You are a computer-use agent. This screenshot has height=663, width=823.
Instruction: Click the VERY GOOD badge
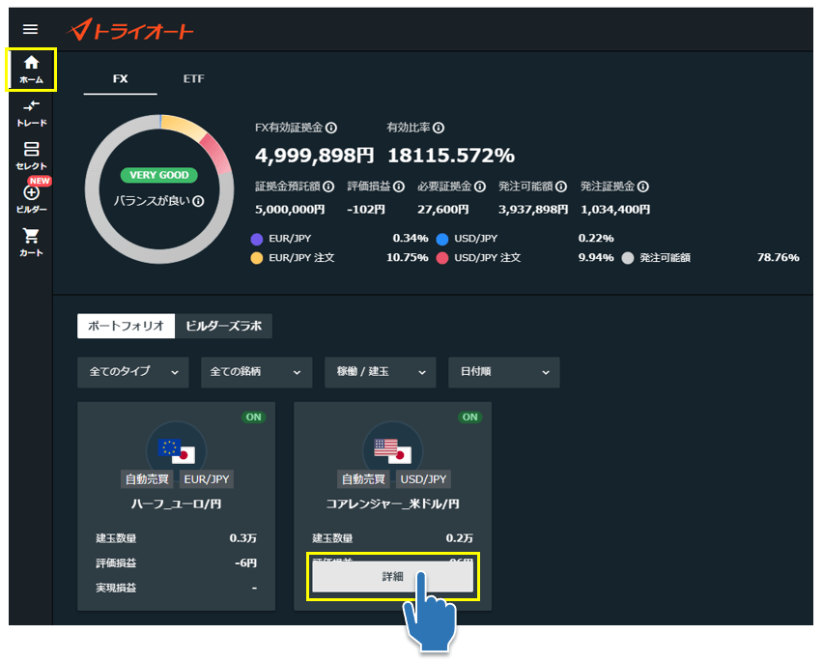coord(159,176)
